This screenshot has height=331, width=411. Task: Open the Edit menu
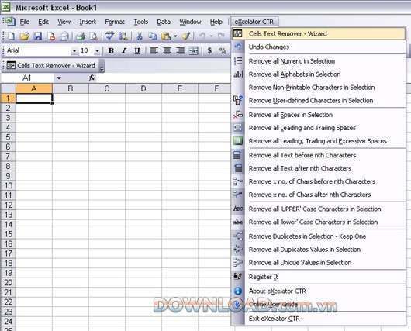43,22
